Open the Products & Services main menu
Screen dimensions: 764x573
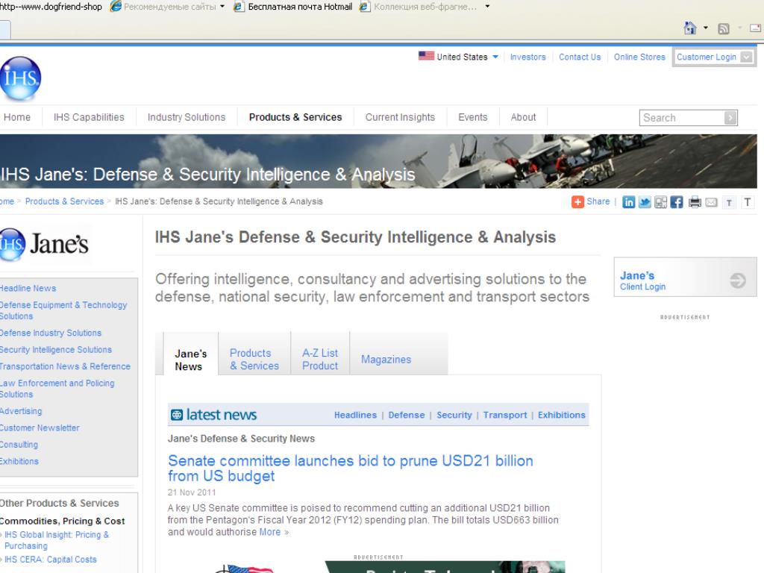click(295, 117)
